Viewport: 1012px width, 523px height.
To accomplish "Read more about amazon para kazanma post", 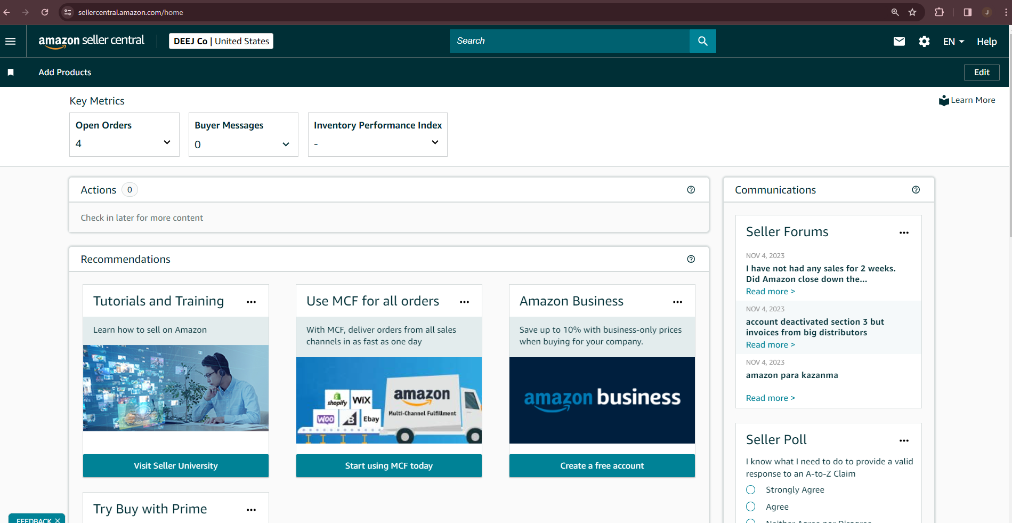I will [x=771, y=398].
